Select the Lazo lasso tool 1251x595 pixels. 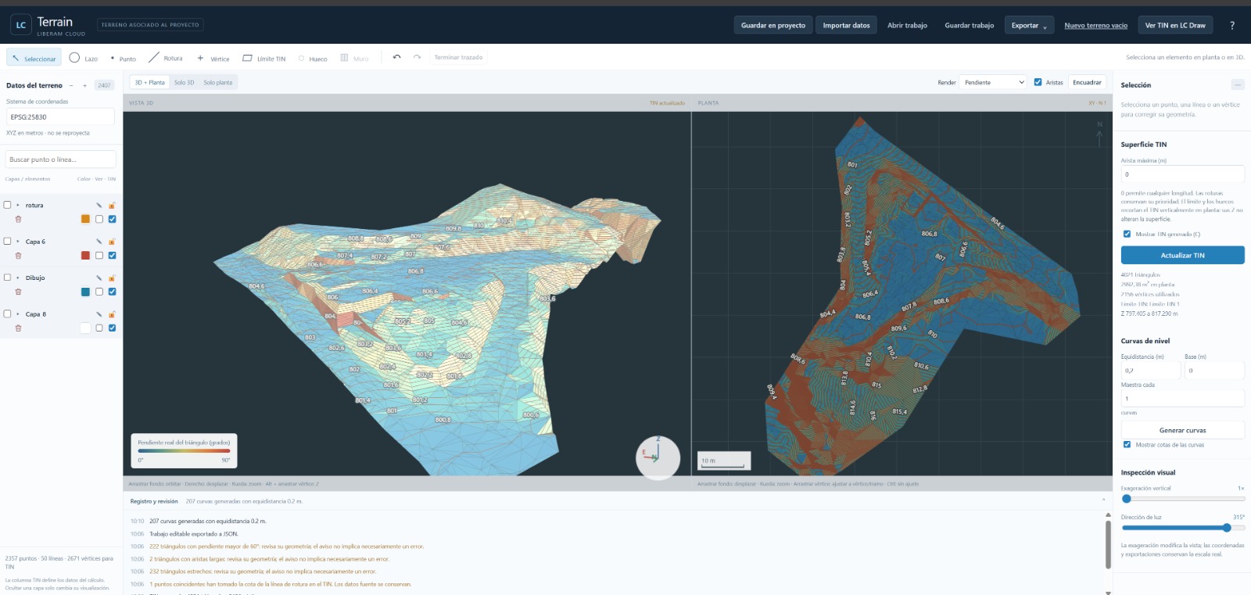click(x=84, y=58)
